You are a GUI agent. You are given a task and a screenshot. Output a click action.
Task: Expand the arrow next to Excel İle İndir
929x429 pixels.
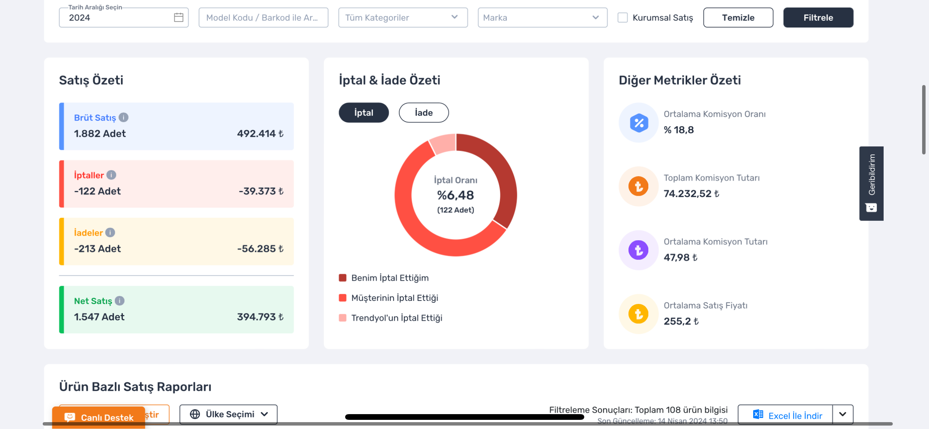(843, 415)
